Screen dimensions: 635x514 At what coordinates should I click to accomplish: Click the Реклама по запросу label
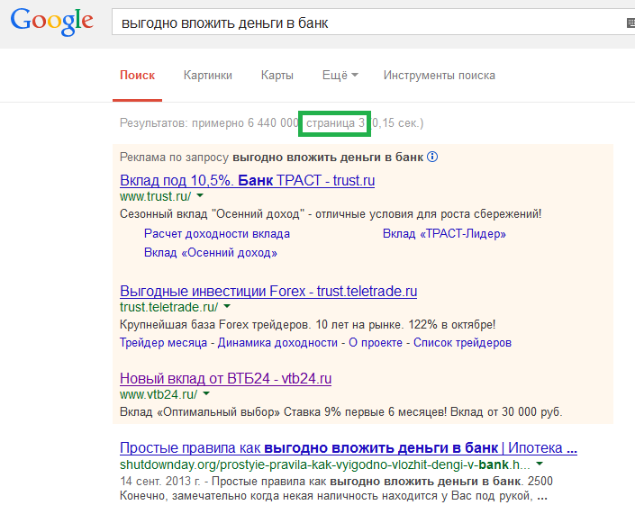click(174, 157)
